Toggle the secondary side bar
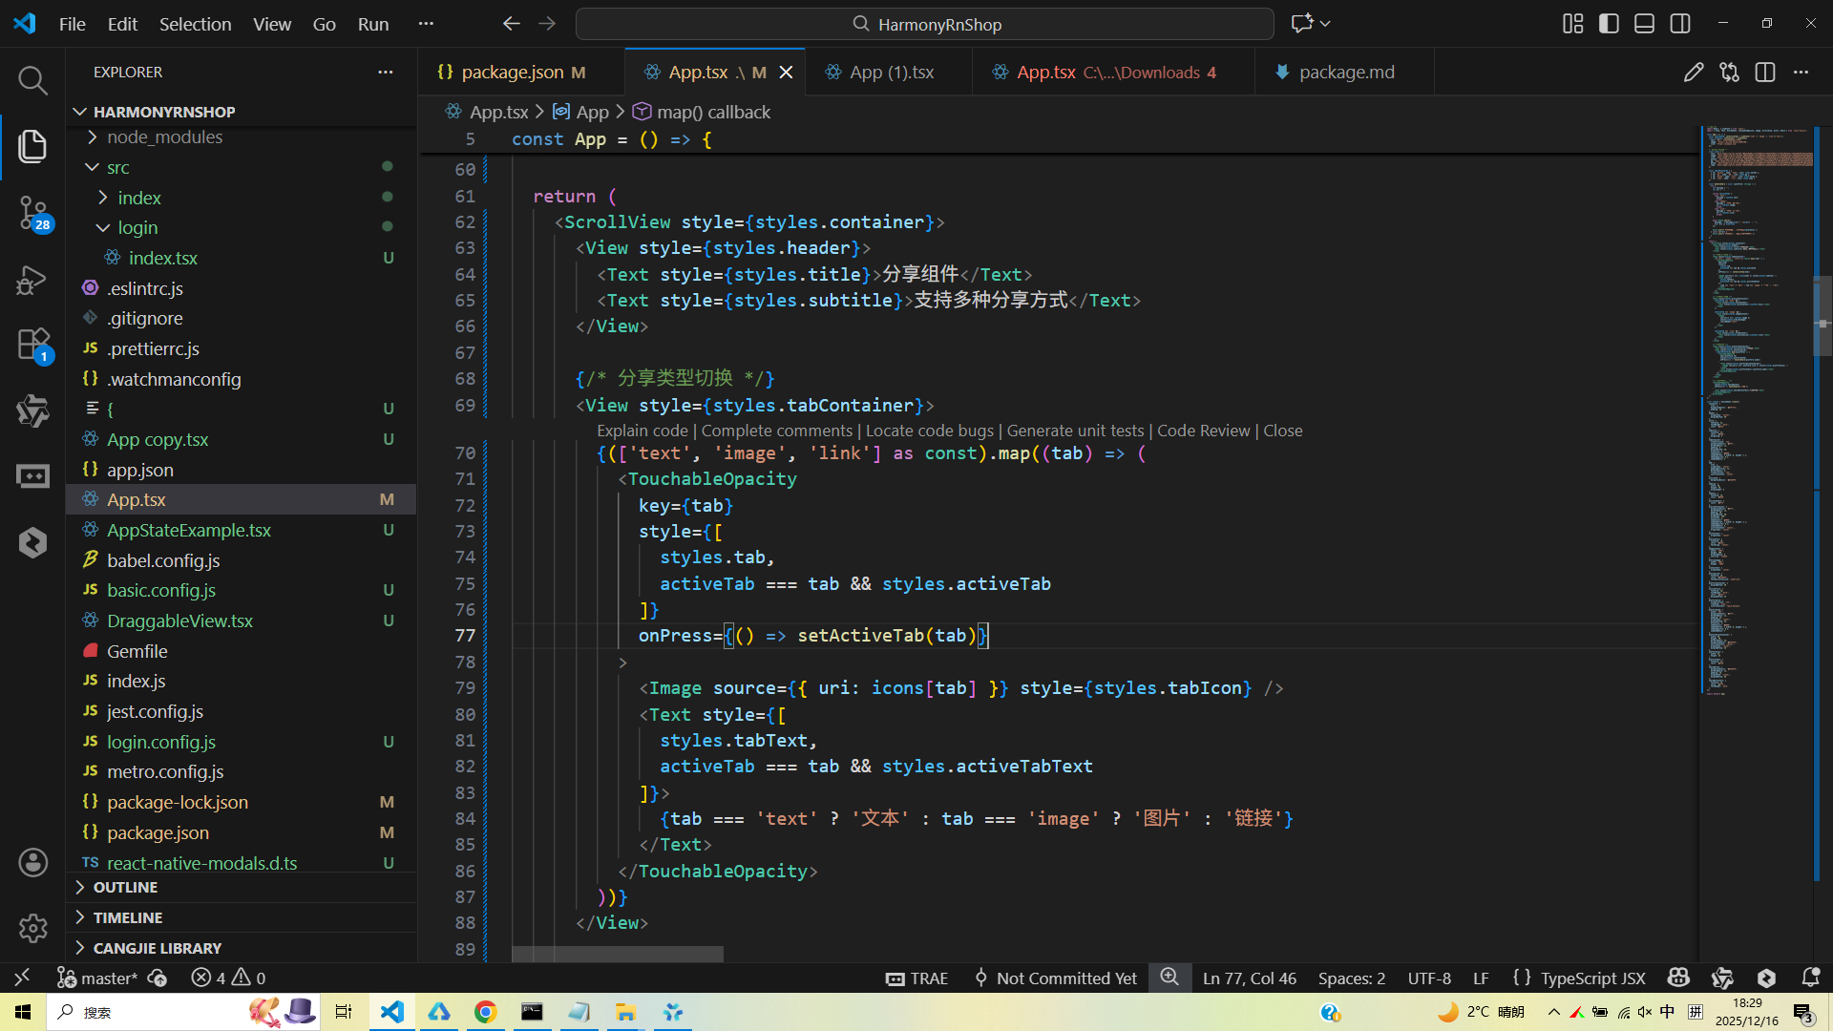 tap(1680, 24)
